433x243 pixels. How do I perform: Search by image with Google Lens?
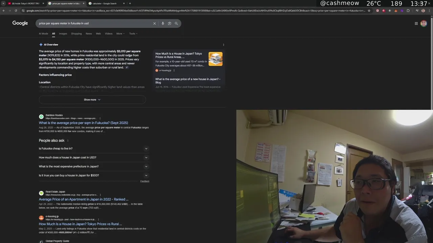pos(169,23)
